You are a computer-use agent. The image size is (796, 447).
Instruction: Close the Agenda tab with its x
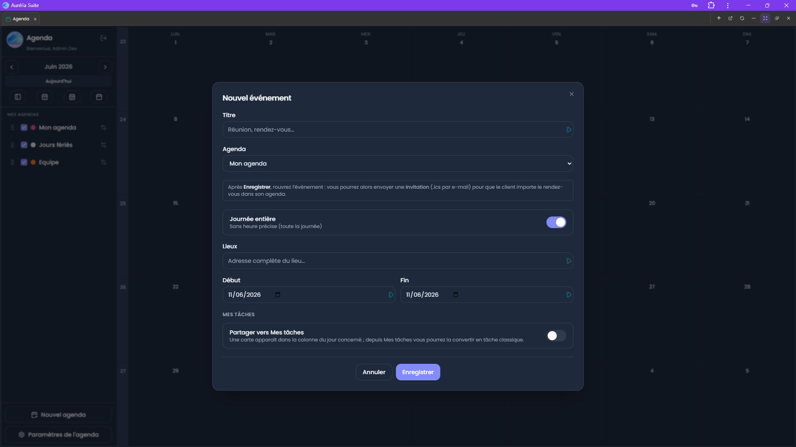point(35,19)
